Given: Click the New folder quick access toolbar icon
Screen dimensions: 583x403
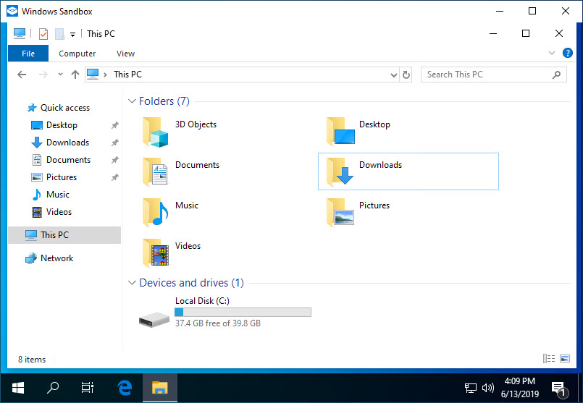Looking at the screenshot, I should [59, 34].
